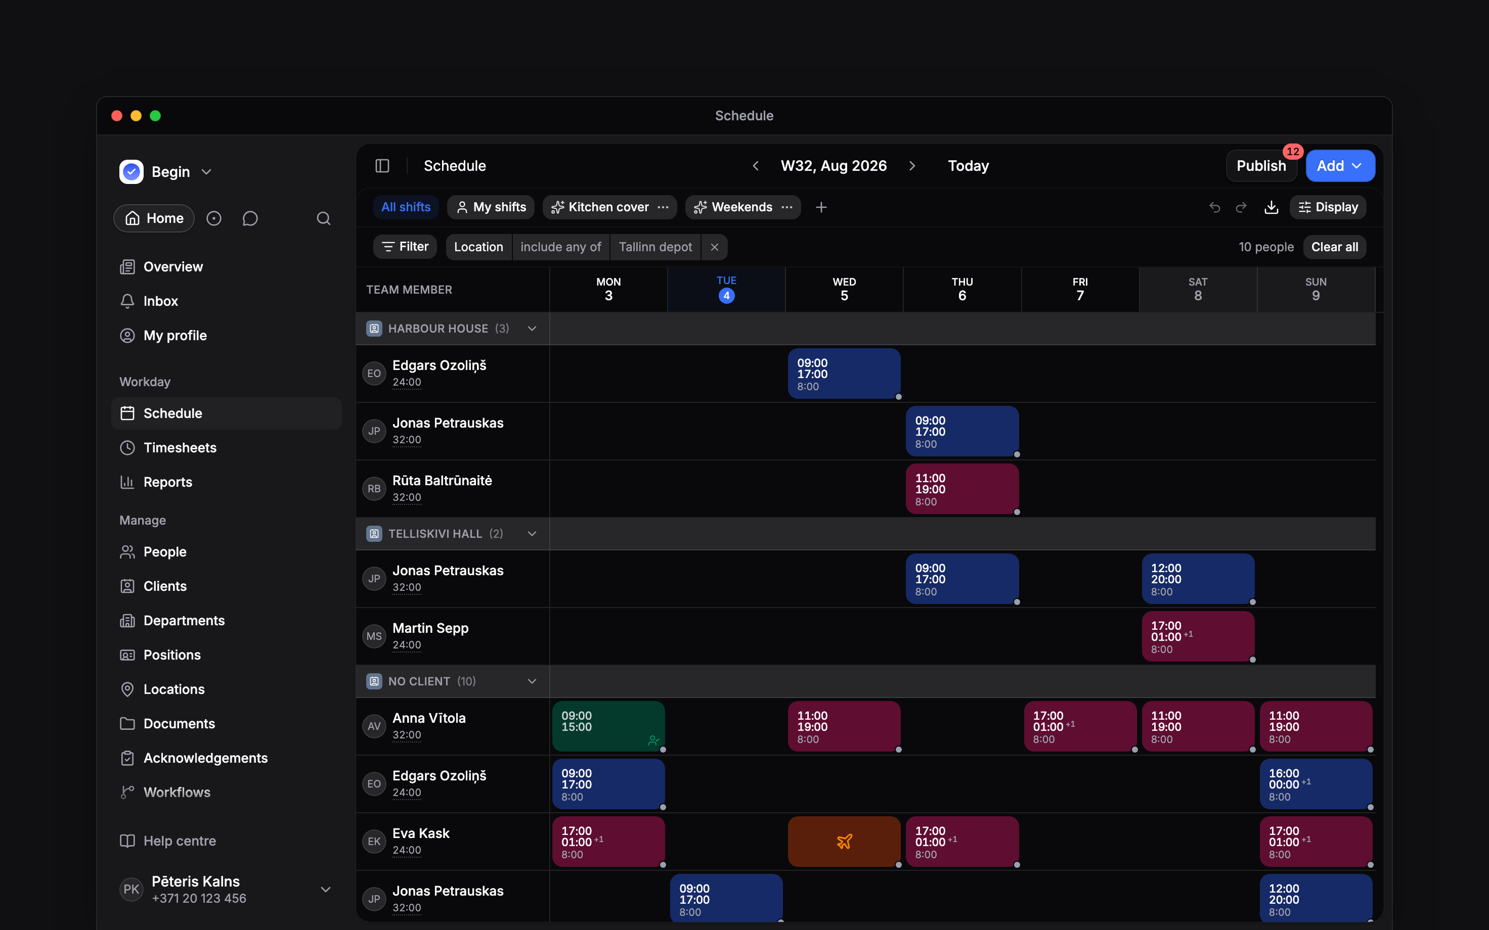This screenshot has width=1489, height=930.
Task: Collapse the No Client group
Action: 532,681
